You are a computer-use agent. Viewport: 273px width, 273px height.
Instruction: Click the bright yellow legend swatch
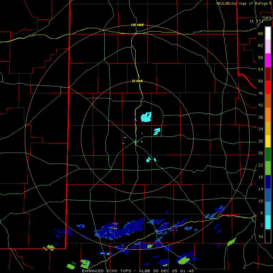click(268, 141)
